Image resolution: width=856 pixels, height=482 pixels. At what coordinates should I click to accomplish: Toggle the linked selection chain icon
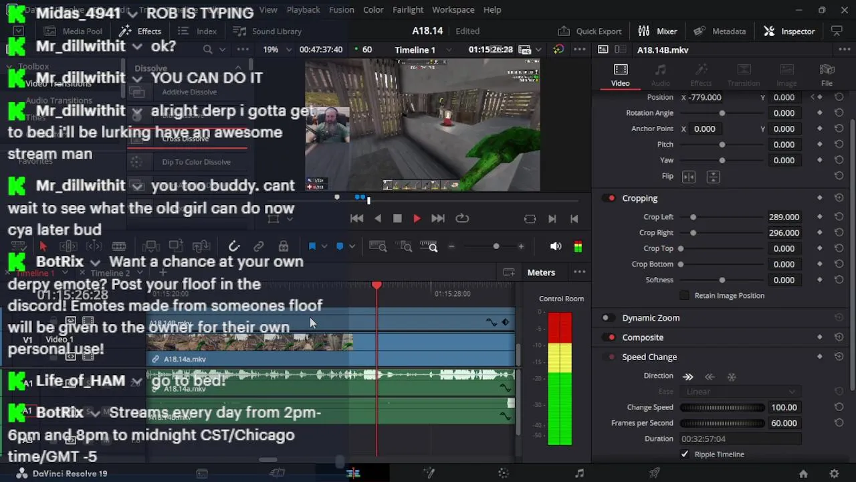[x=259, y=246]
